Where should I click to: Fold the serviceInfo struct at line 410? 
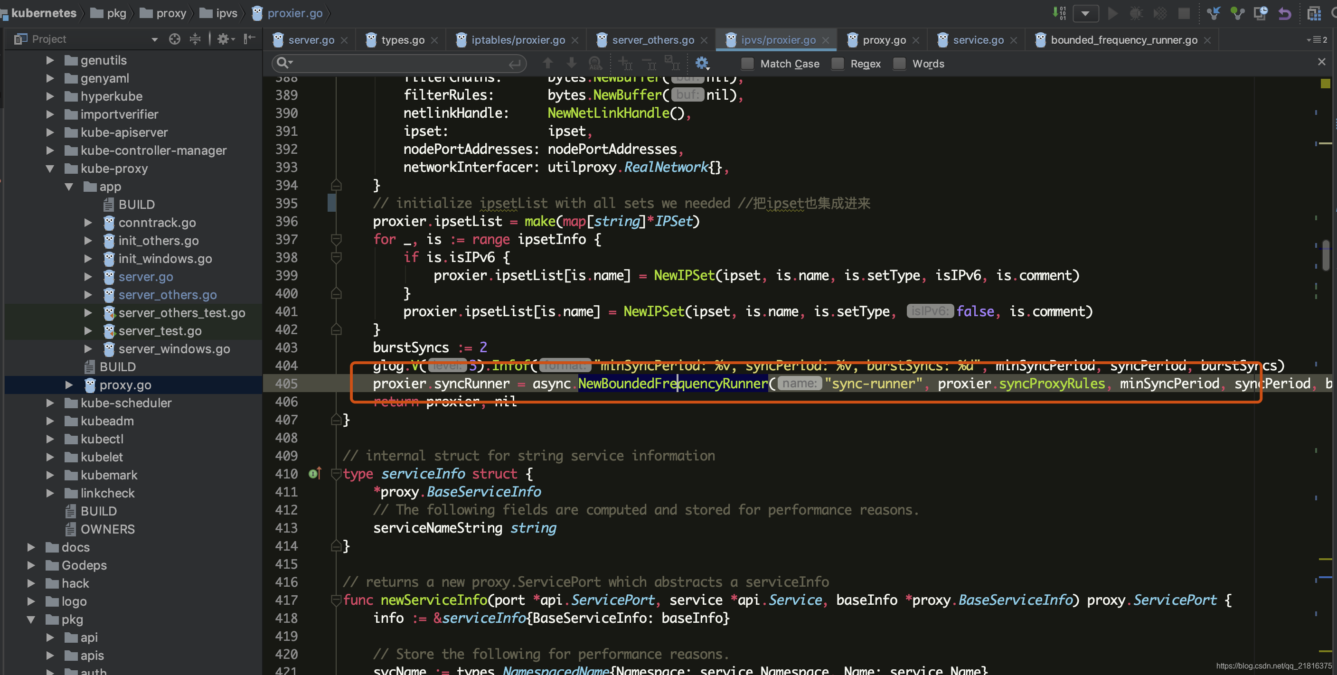click(336, 474)
